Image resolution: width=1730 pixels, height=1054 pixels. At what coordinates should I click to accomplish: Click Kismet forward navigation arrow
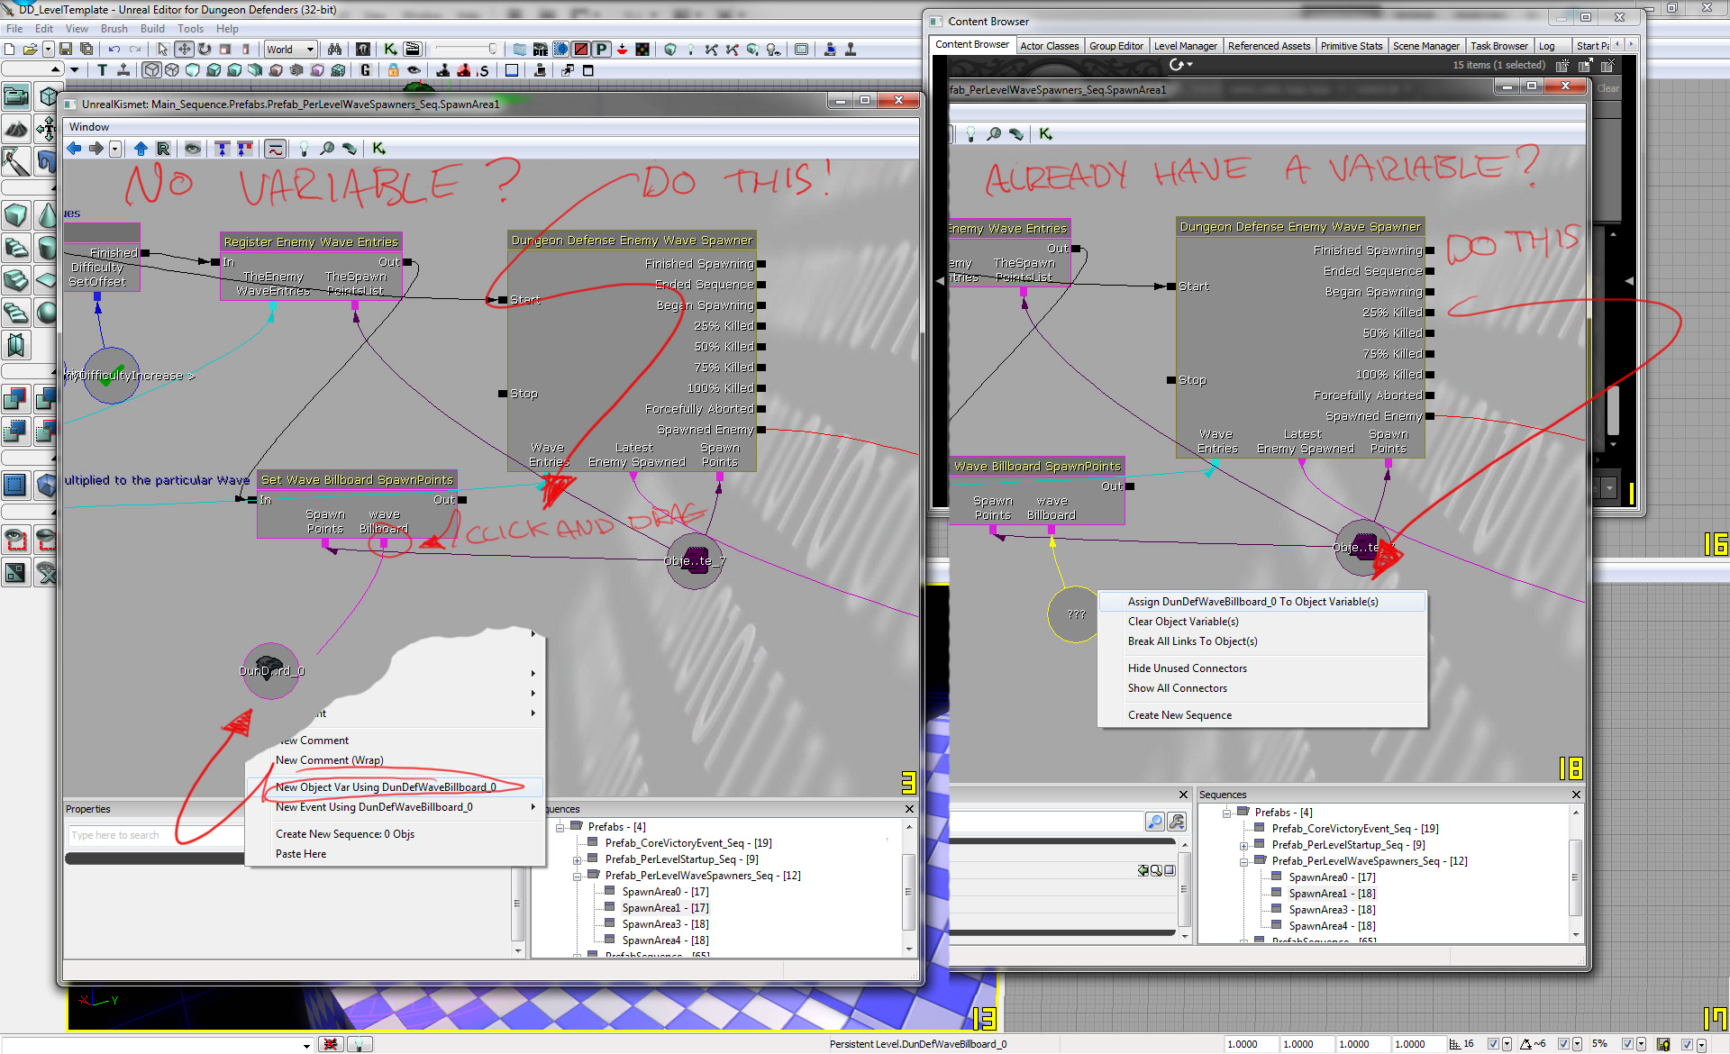point(96,149)
